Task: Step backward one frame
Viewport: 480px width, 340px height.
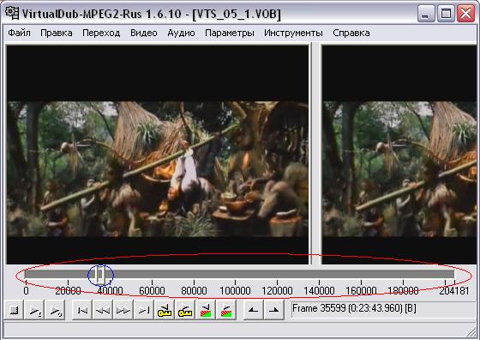Action: [103, 310]
